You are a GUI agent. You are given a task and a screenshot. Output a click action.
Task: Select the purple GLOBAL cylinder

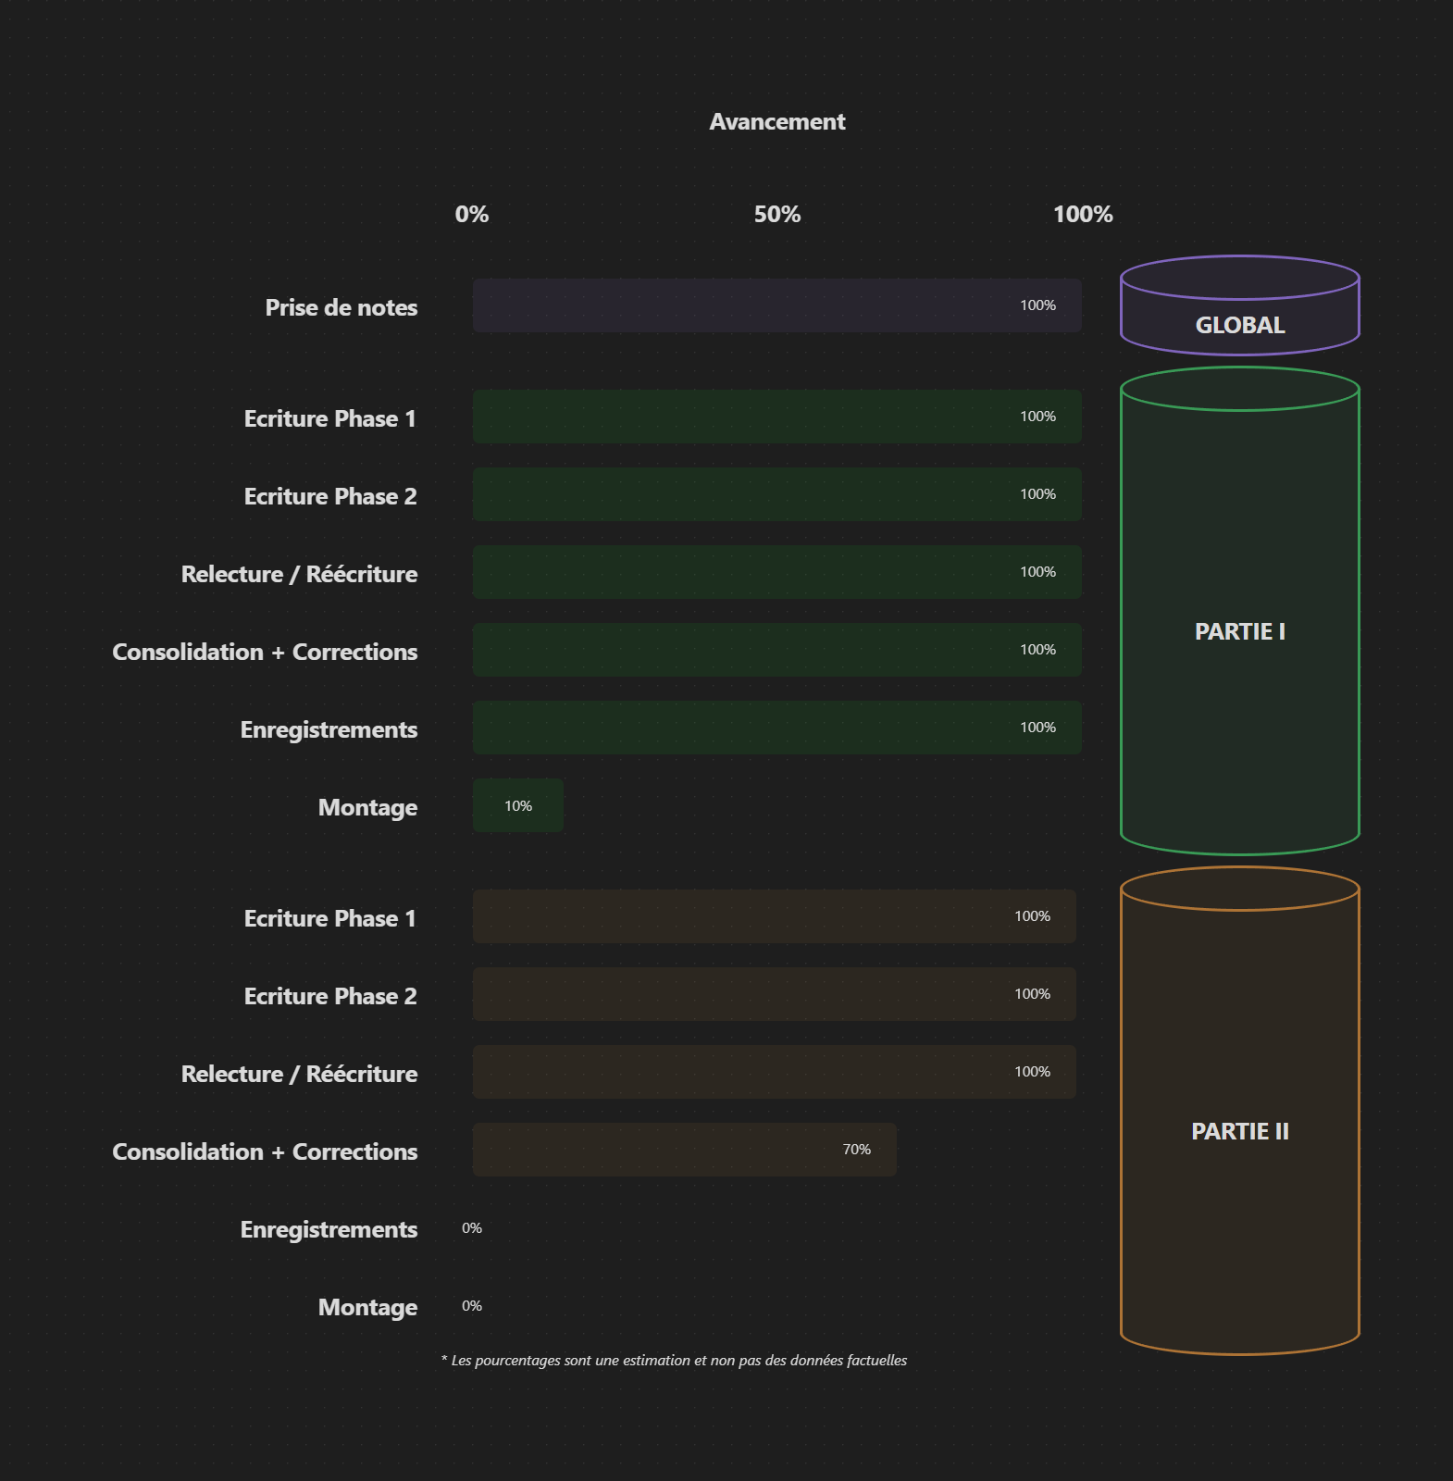click(1239, 306)
